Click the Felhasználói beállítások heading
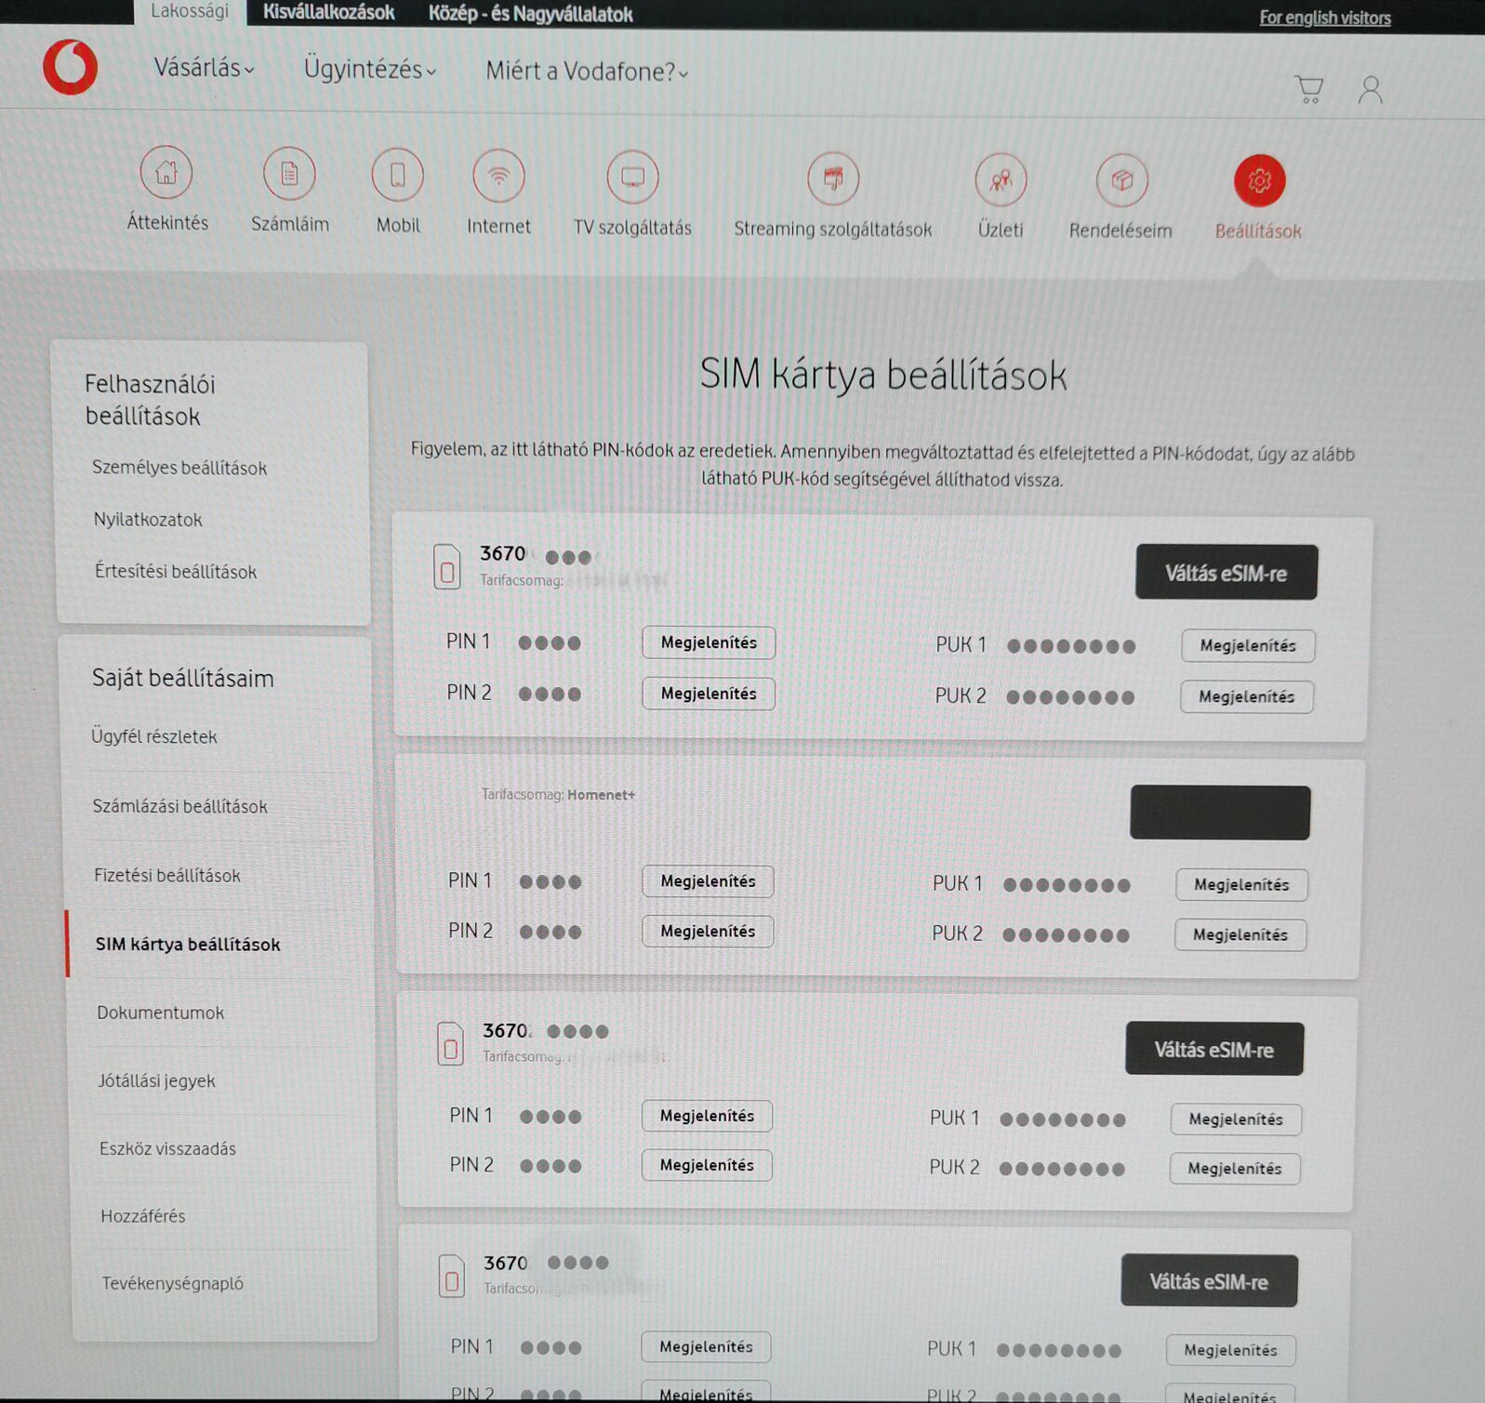 (151, 400)
